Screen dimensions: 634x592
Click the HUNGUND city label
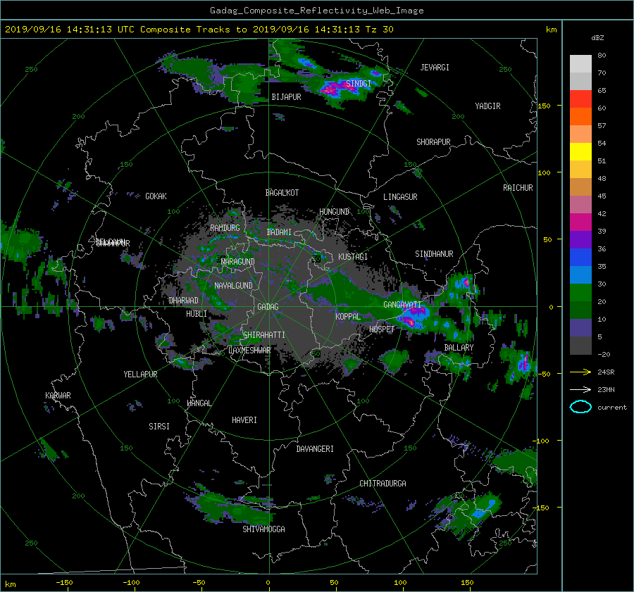(334, 212)
